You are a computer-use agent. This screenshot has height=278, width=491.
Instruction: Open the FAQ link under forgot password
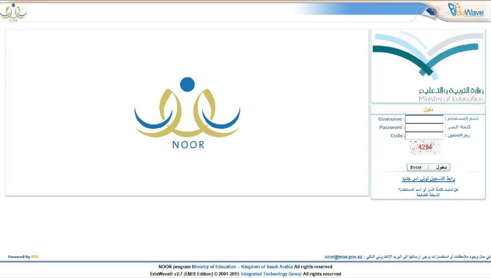[428, 195]
